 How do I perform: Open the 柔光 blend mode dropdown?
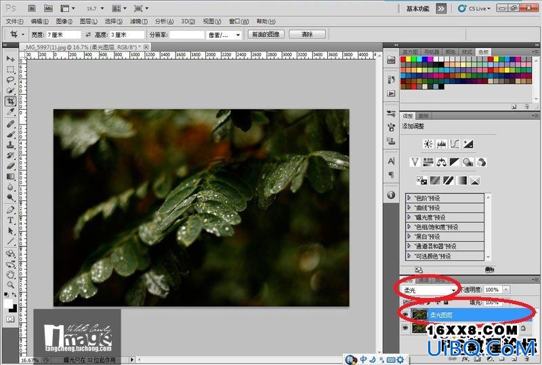pos(429,291)
